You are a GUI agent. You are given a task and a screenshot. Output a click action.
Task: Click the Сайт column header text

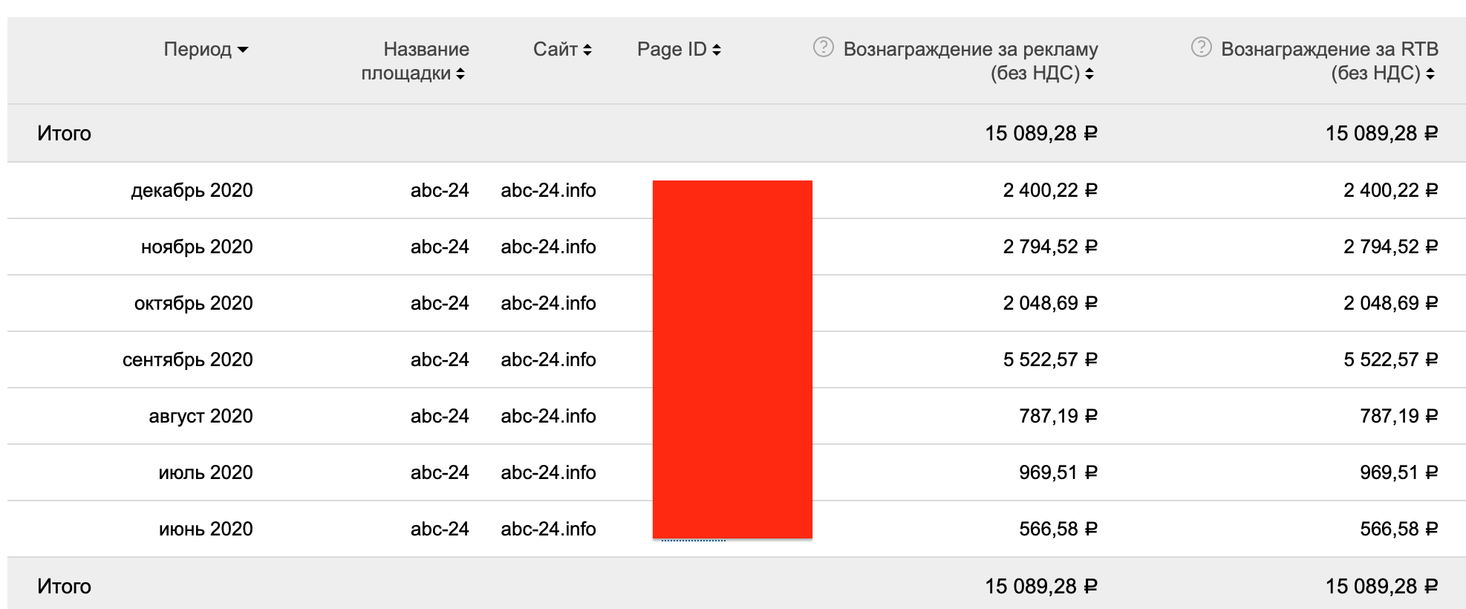pyautogui.click(x=555, y=49)
